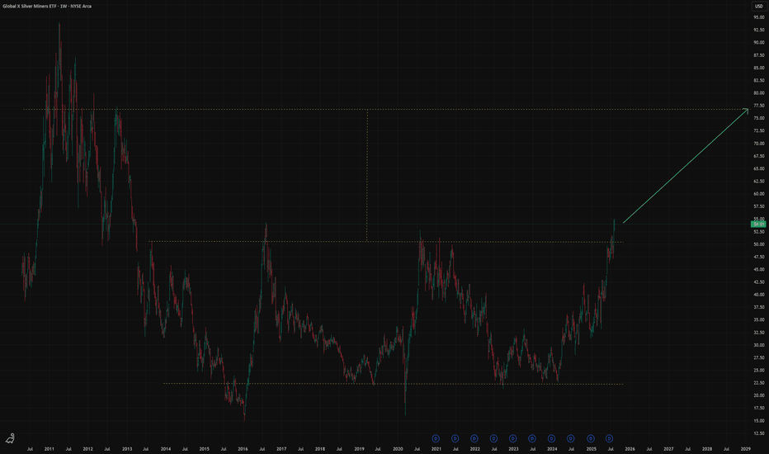
Task: Click the 65.00 price axis label
Action: 759,168
